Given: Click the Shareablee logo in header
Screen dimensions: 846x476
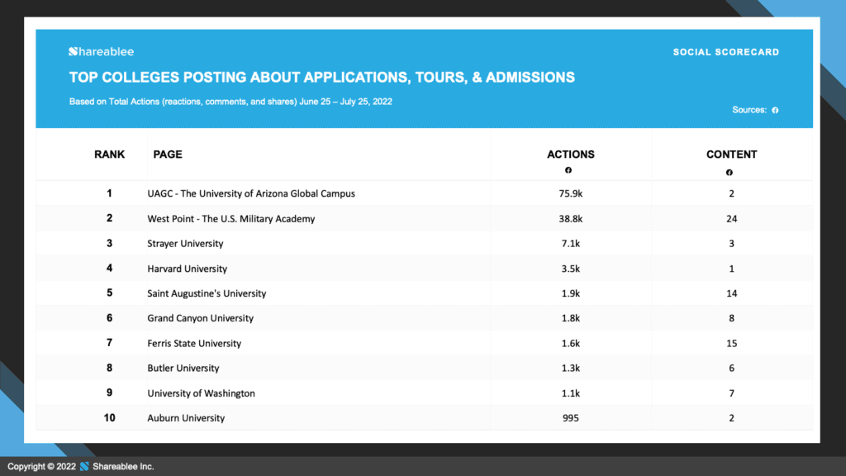Looking at the screenshot, I should point(102,52).
